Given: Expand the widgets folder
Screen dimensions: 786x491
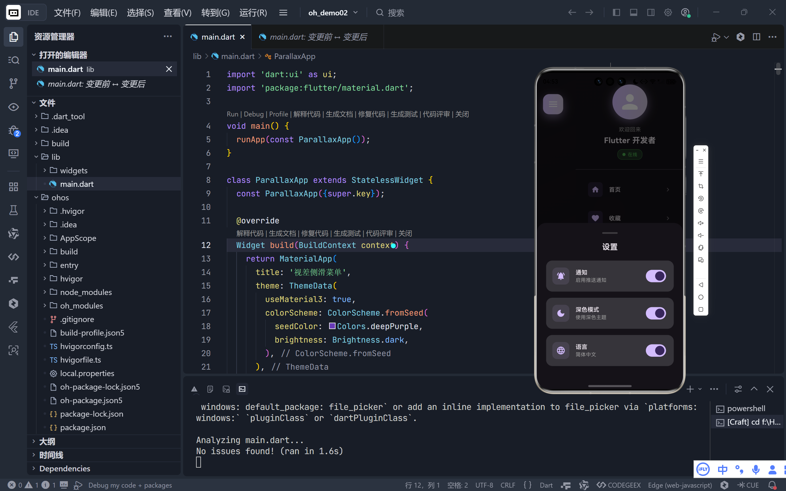Looking at the screenshot, I should click(x=73, y=171).
